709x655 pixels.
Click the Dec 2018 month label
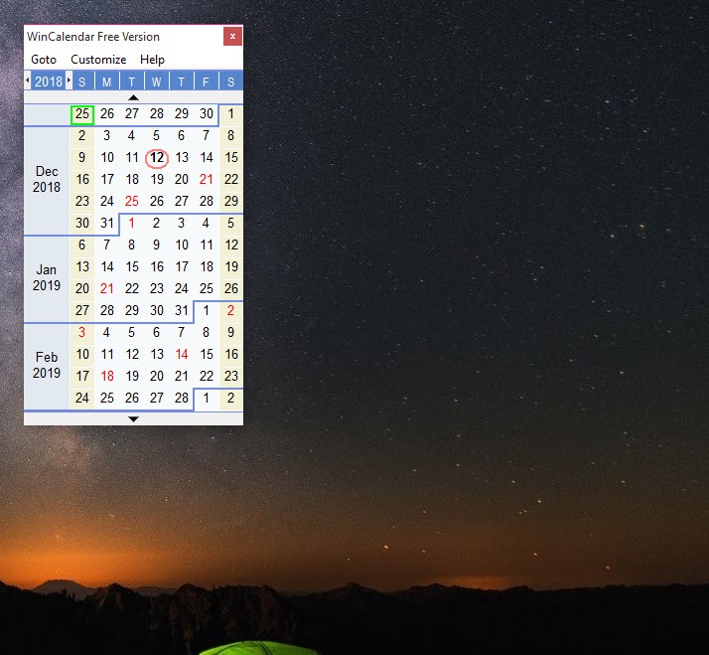(47, 179)
